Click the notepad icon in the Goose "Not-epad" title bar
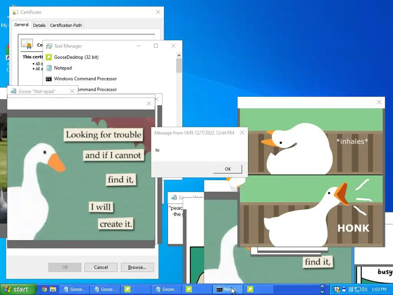The width and height of the screenshot is (393, 295). [x=13, y=91]
